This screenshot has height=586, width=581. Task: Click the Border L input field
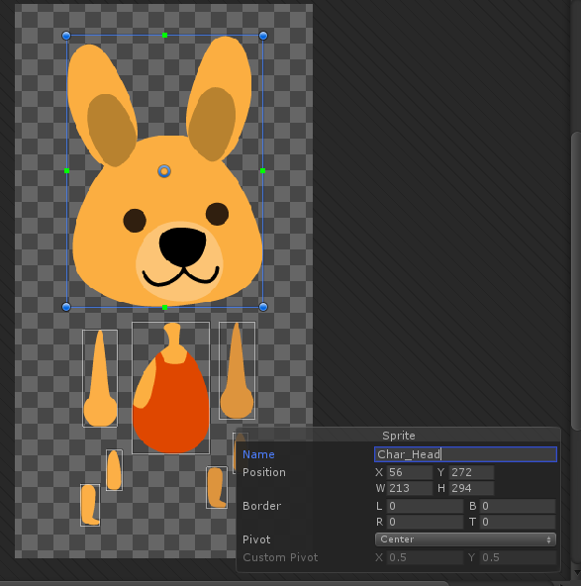(x=425, y=506)
